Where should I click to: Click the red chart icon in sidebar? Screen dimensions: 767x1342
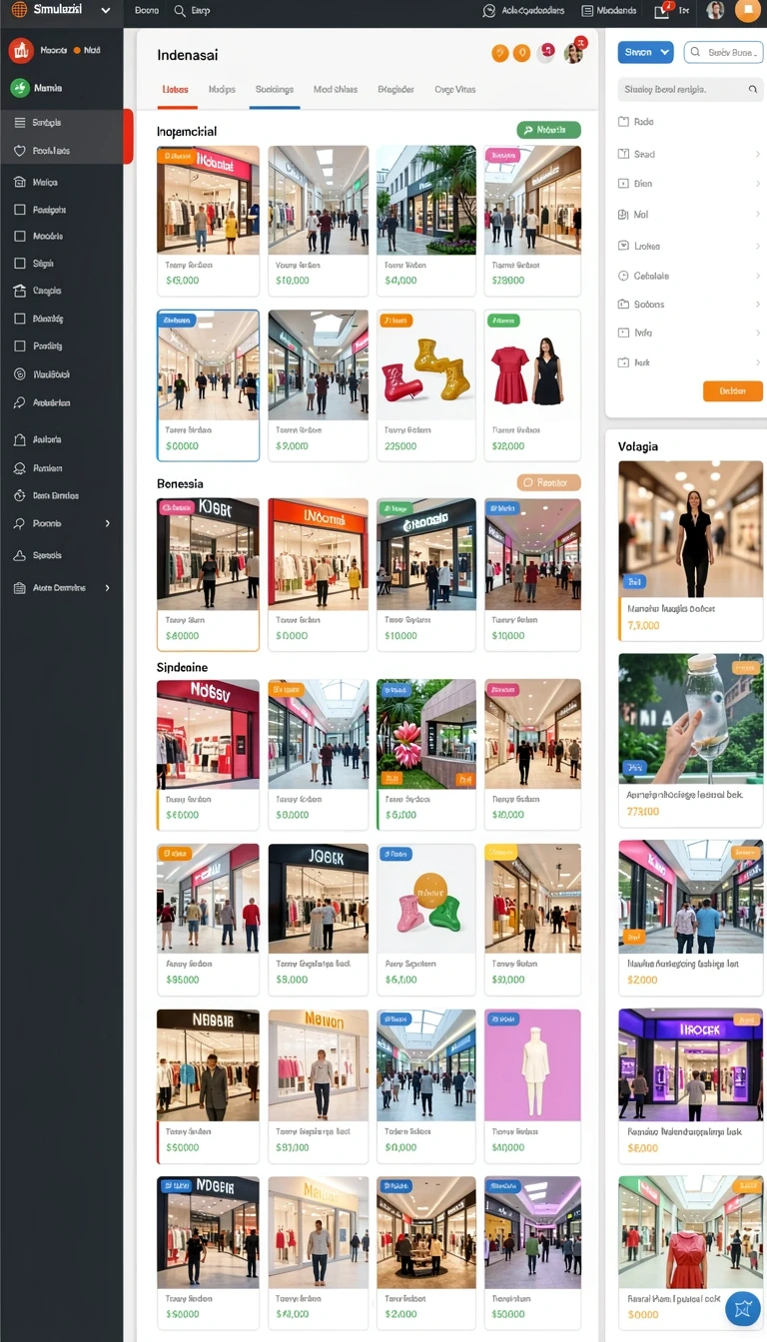[20, 50]
